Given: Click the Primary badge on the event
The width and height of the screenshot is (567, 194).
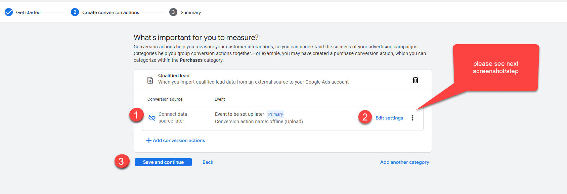Looking at the screenshot, I should 275,114.
